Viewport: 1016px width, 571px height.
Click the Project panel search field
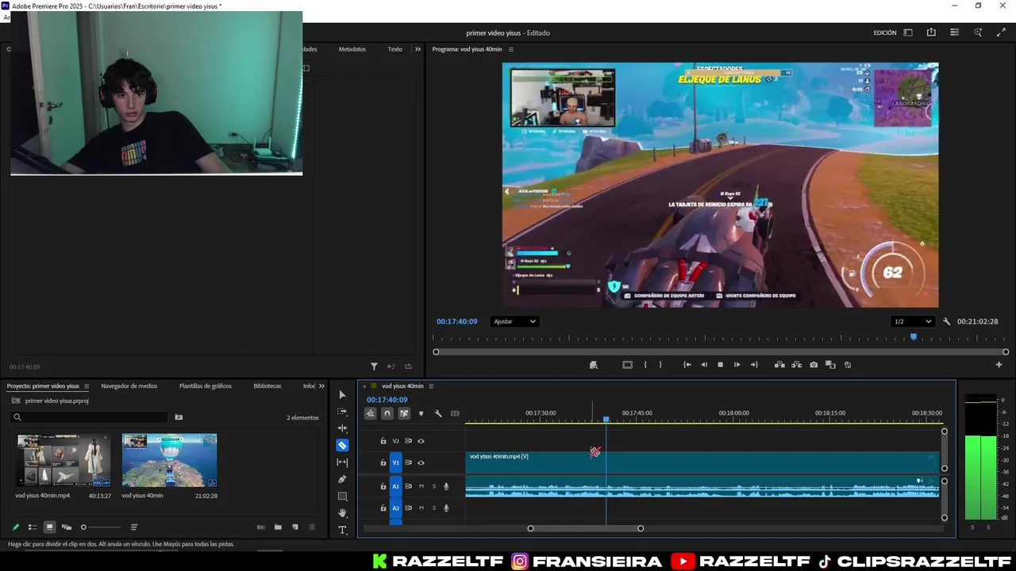point(89,417)
